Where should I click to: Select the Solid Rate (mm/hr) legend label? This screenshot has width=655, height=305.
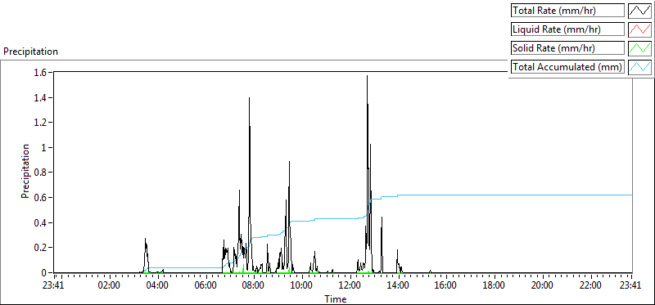(567, 48)
